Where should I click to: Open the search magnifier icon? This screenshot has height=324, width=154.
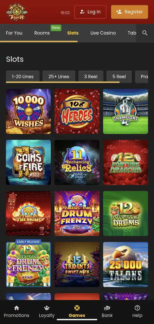click(x=145, y=33)
